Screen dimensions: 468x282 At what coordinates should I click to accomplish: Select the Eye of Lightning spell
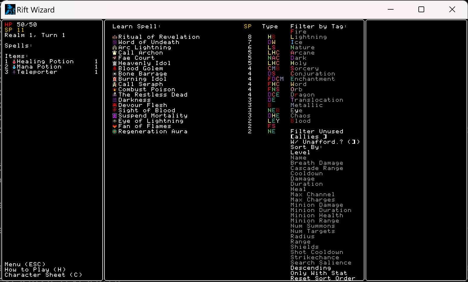[151, 121]
